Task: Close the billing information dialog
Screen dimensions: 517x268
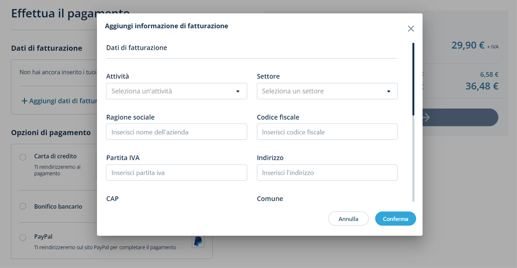Action: click(x=411, y=29)
